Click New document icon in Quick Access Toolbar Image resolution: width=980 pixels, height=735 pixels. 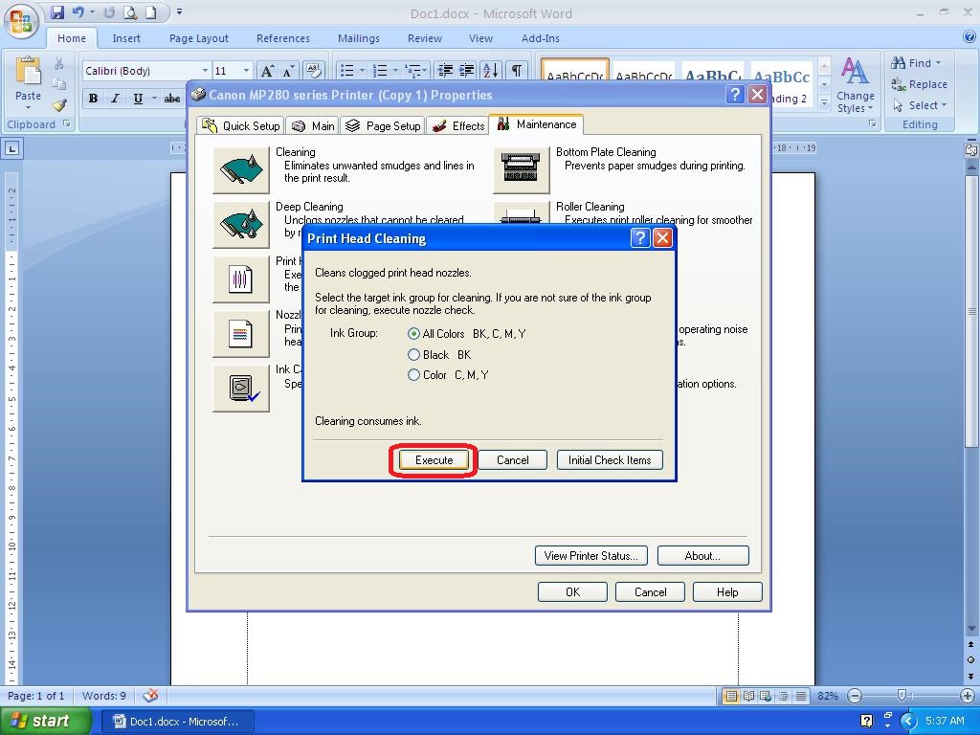tap(150, 11)
